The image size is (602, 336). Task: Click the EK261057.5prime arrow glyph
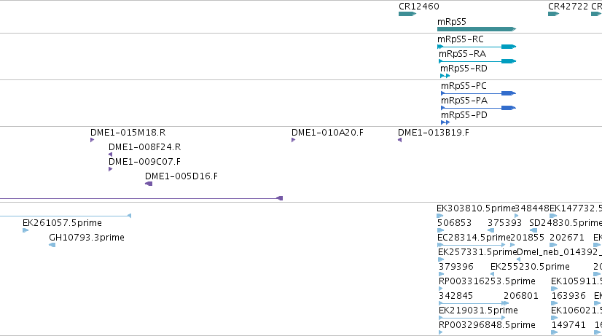pos(26,230)
